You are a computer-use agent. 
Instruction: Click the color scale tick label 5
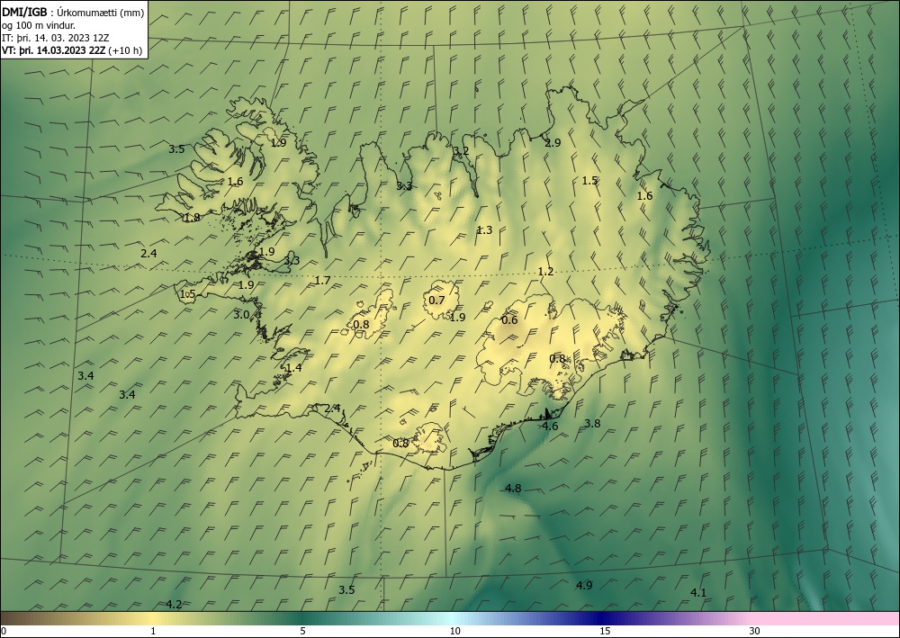tap(302, 631)
